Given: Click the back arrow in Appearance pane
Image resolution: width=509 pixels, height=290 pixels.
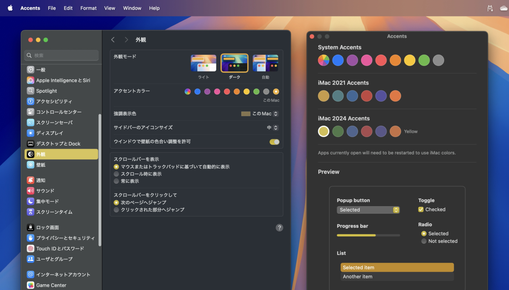Looking at the screenshot, I should 113,40.
